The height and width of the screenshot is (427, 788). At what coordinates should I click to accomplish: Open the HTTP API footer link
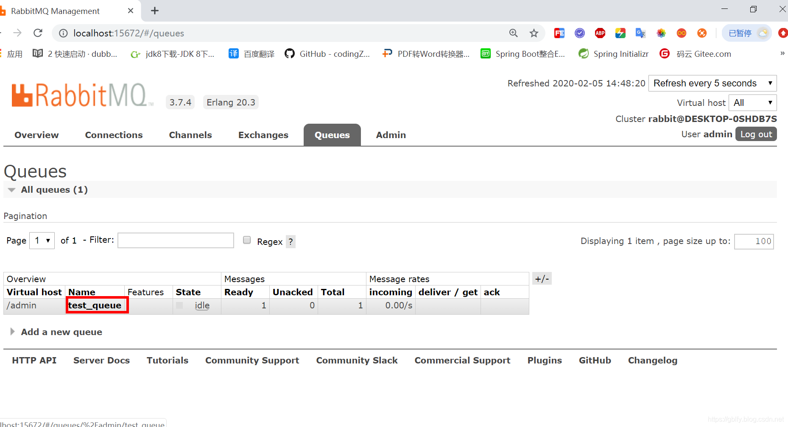(x=34, y=360)
